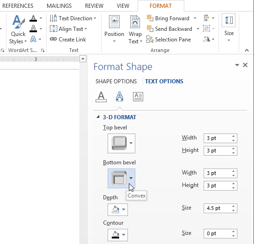Open the Quick Styles gallery
This screenshot has height=244, width=254.
point(18,29)
